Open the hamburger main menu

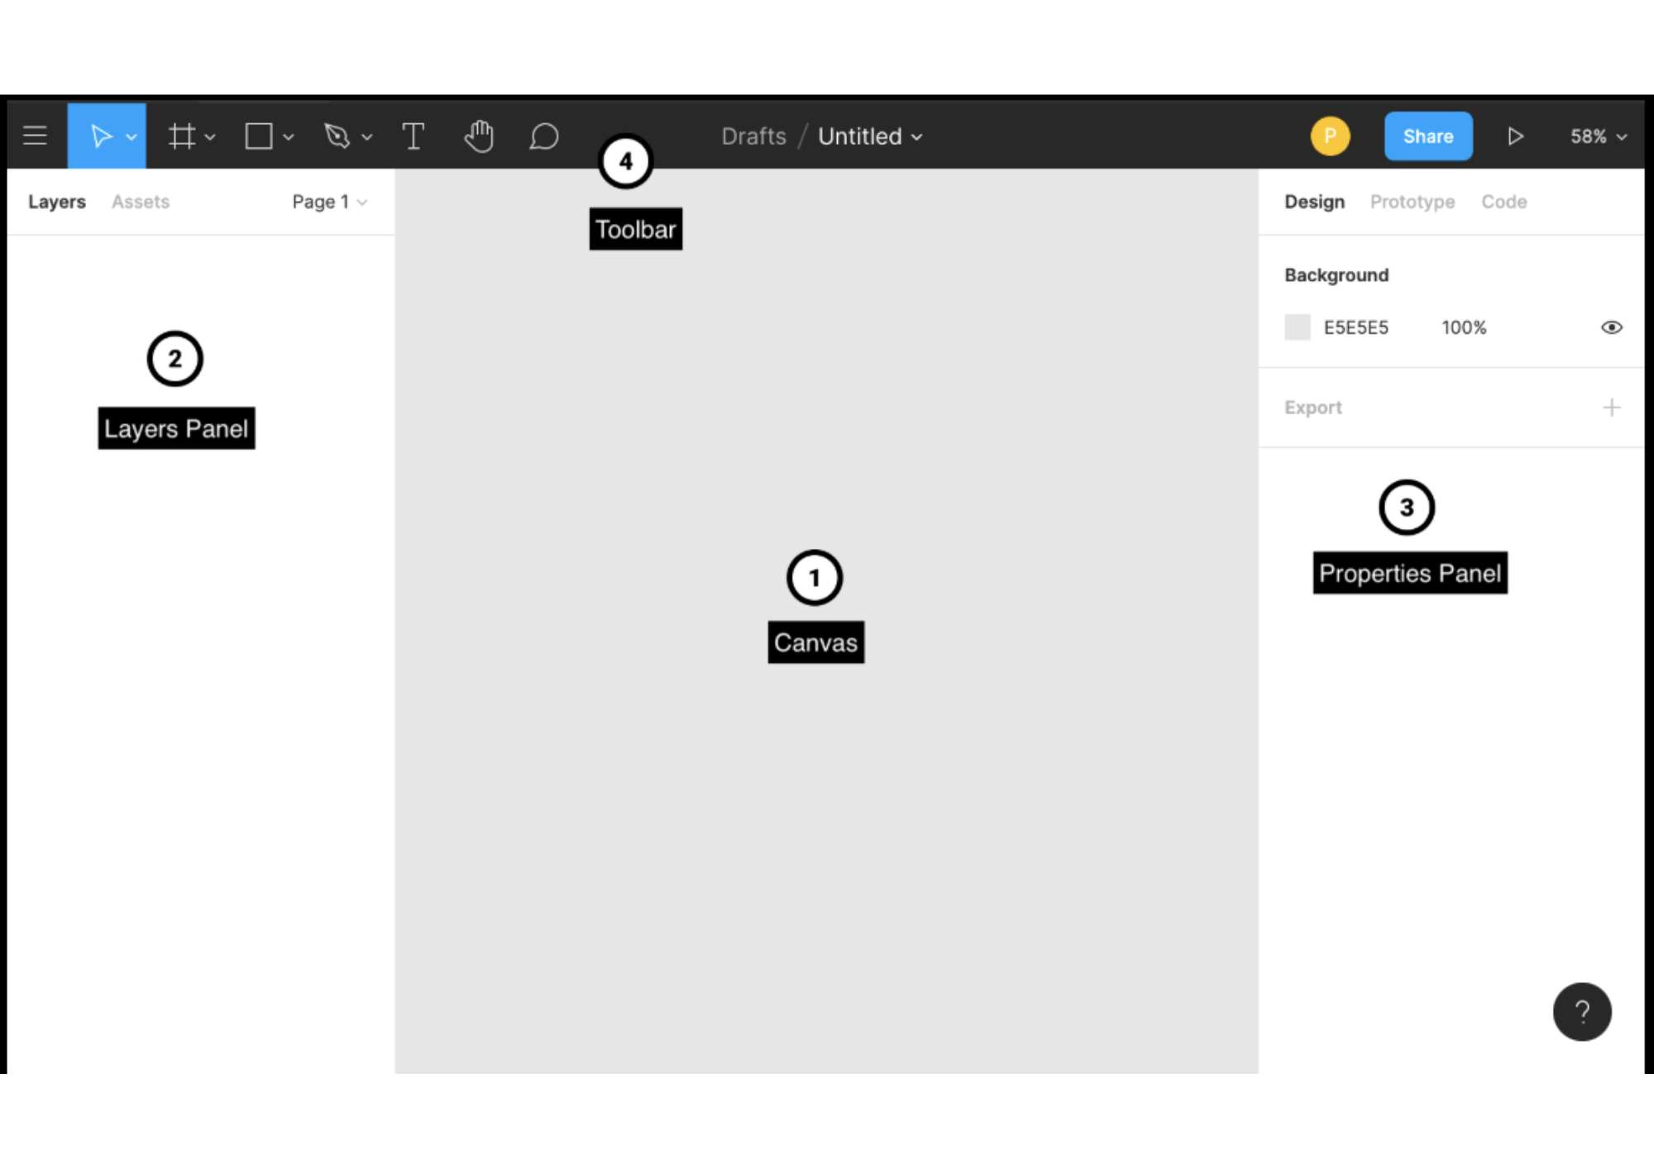pyautogui.click(x=35, y=136)
